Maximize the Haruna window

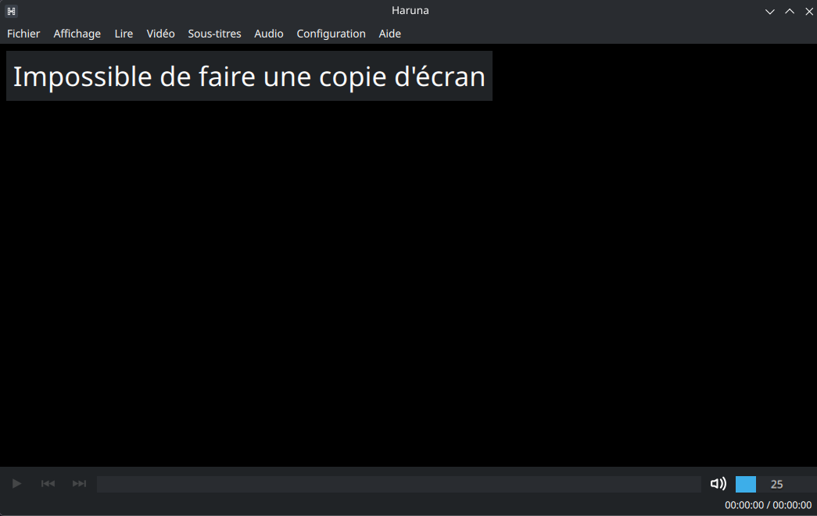[x=790, y=11]
